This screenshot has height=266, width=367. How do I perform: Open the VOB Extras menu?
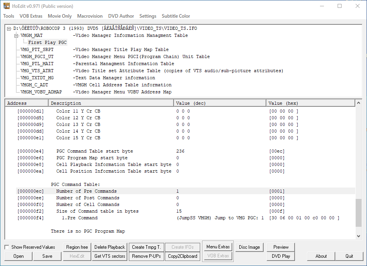click(31, 16)
